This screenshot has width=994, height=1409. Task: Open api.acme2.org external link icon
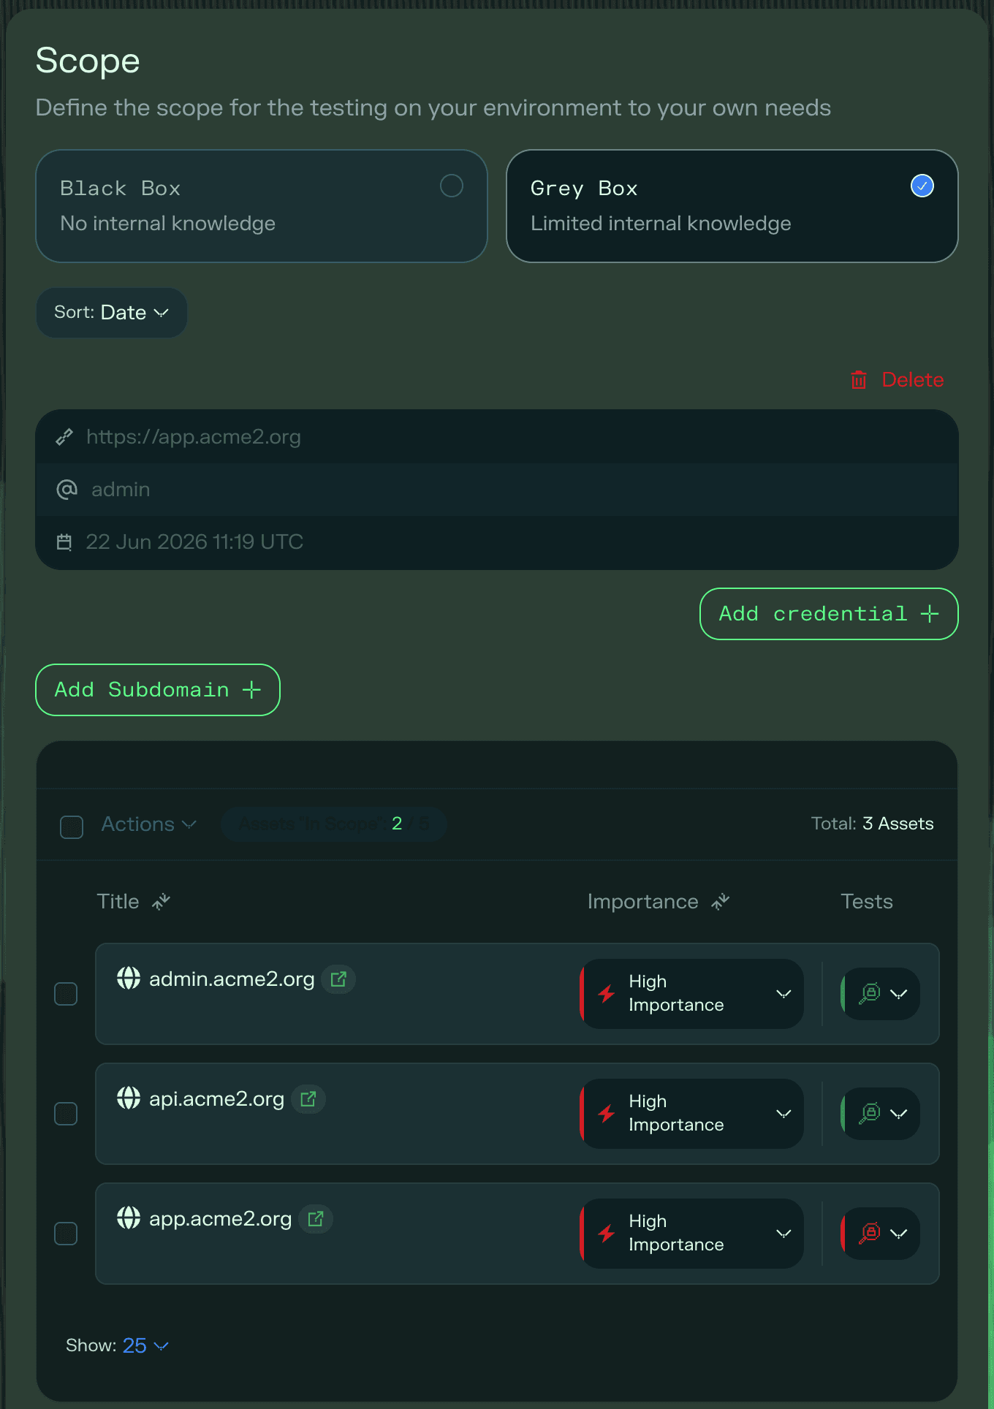click(x=308, y=1099)
